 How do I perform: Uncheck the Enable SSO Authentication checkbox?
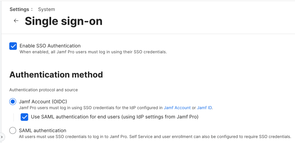[x=13, y=46]
